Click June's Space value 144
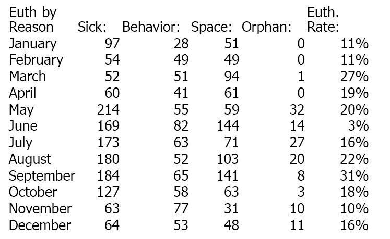 pos(228,127)
